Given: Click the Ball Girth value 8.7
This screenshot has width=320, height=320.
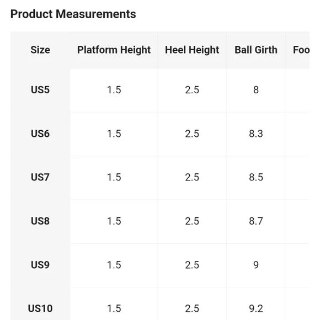Looking at the screenshot, I should click(256, 221).
